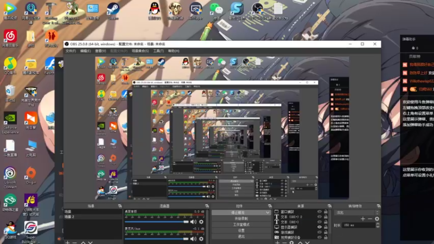Select the Ubisoft Connect desktop icon
Image resolution: width=434 pixels, height=244 pixels.
[10, 178]
